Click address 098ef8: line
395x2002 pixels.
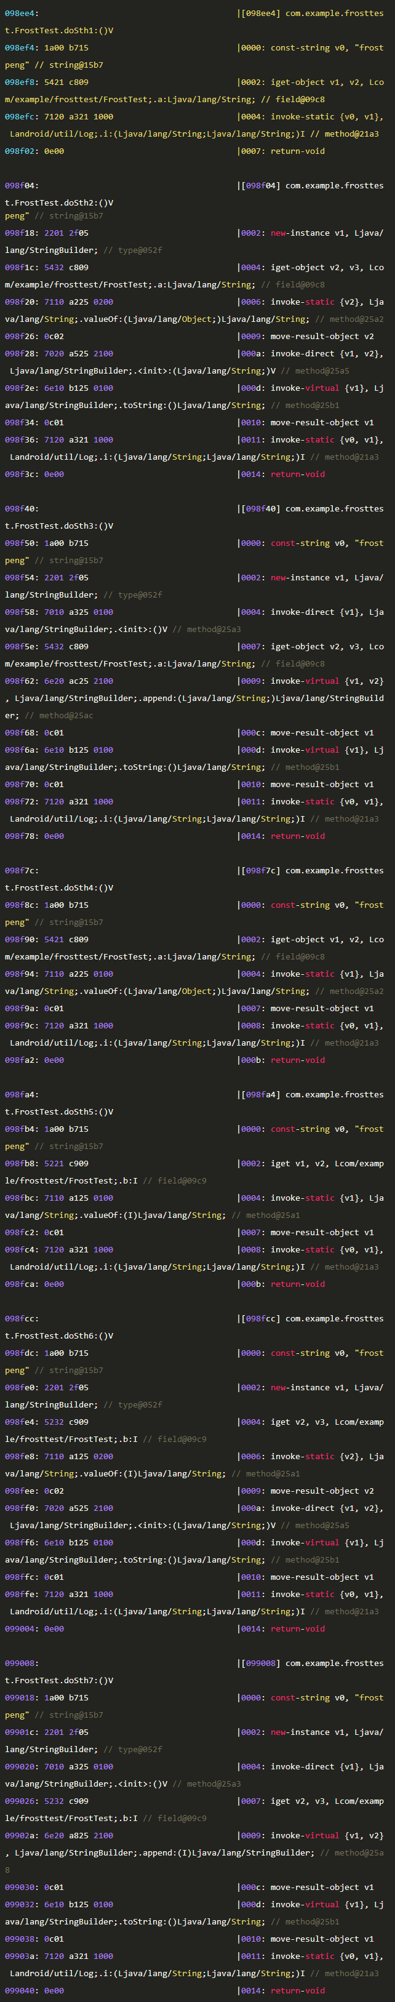point(22,82)
